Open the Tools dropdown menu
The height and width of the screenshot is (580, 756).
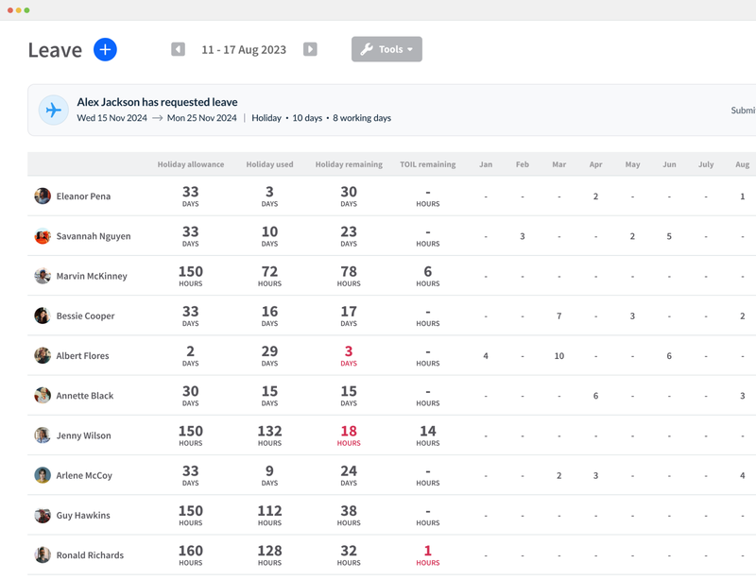click(387, 49)
